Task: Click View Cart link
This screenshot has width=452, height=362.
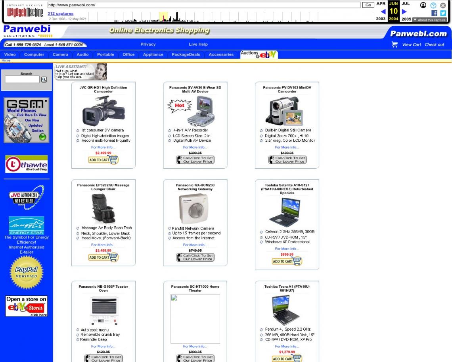Action: [412, 44]
